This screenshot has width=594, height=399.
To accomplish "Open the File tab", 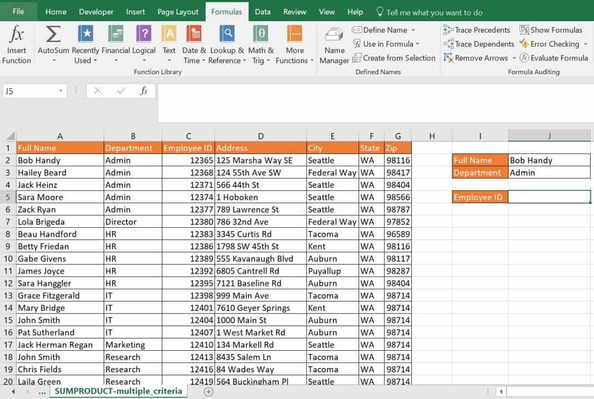I will pos(18,11).
